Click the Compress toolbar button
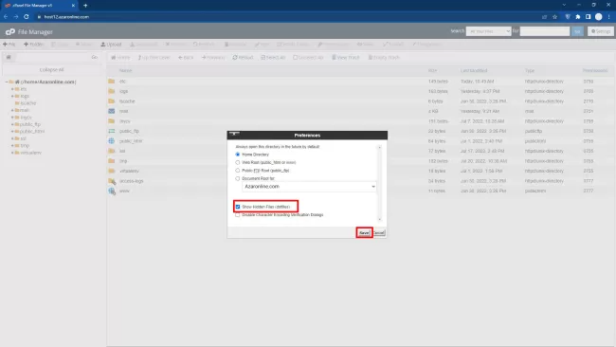 (426, 45)
